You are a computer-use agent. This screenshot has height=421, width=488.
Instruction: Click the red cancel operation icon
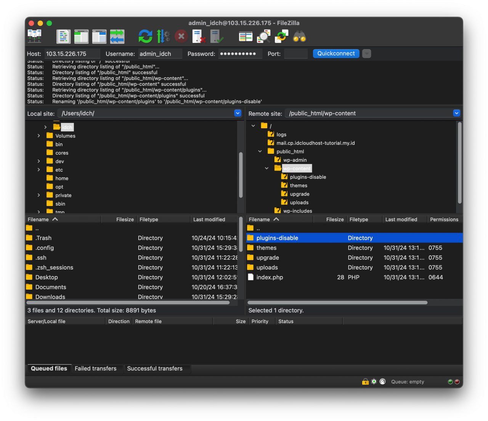tap(181, 37)
